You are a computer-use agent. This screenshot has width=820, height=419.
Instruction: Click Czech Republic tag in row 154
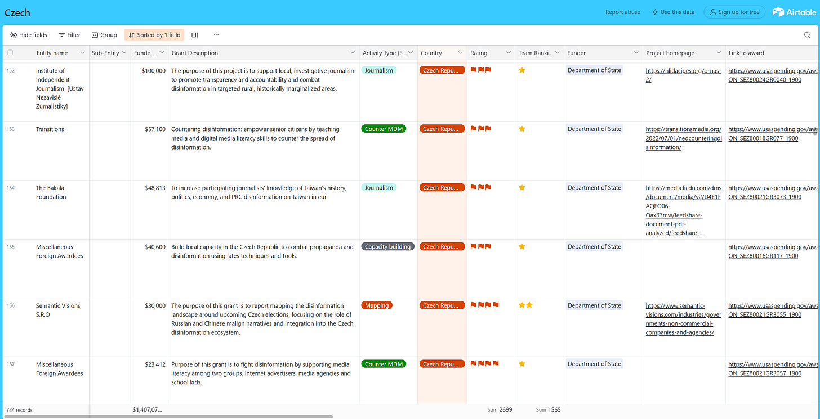442,187
